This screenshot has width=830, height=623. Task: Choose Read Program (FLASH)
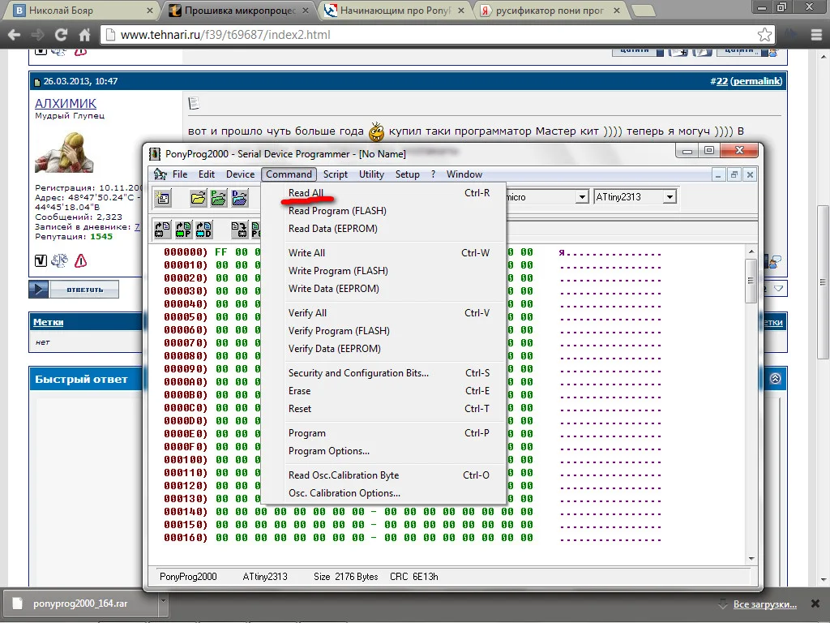(x=383, y=211)
